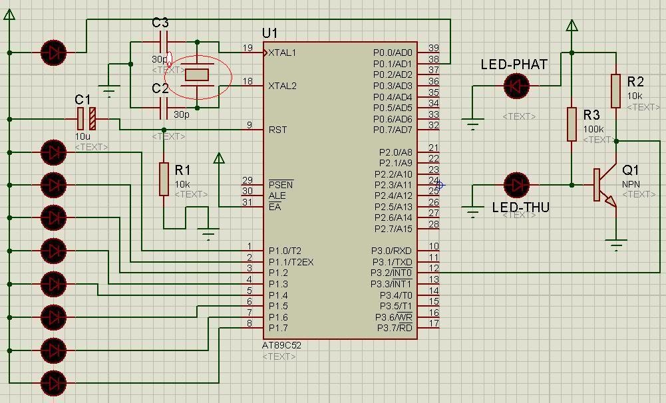This screenshot has width=666, height=403.
Task: Click the P3.7/RD pin label
Action: 395,328
